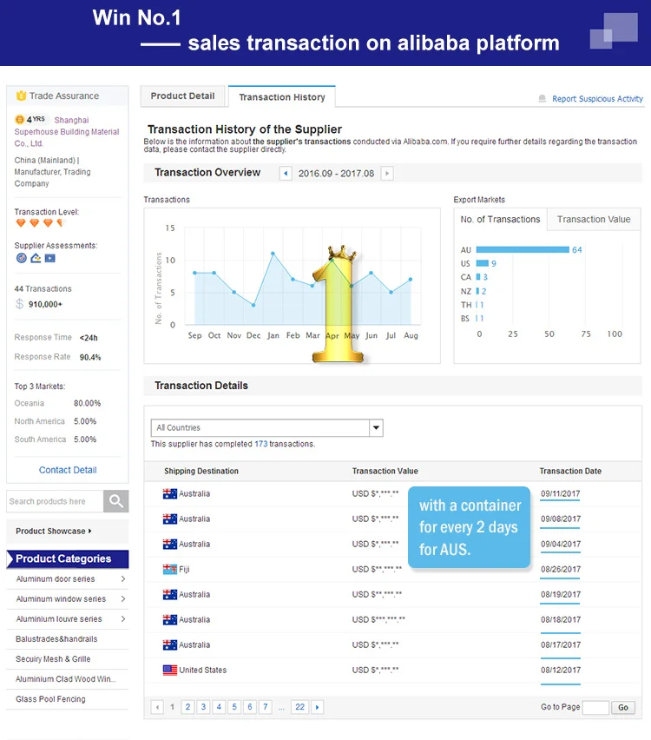
Task: Click the December low point on chart
Action: tap(253, 306)
